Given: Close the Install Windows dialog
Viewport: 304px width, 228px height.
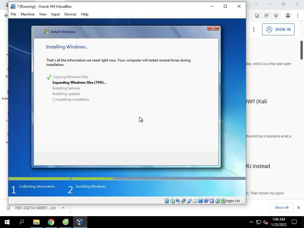Looking at the screenshot, I should pyautogui.click(x=213, y=28).
